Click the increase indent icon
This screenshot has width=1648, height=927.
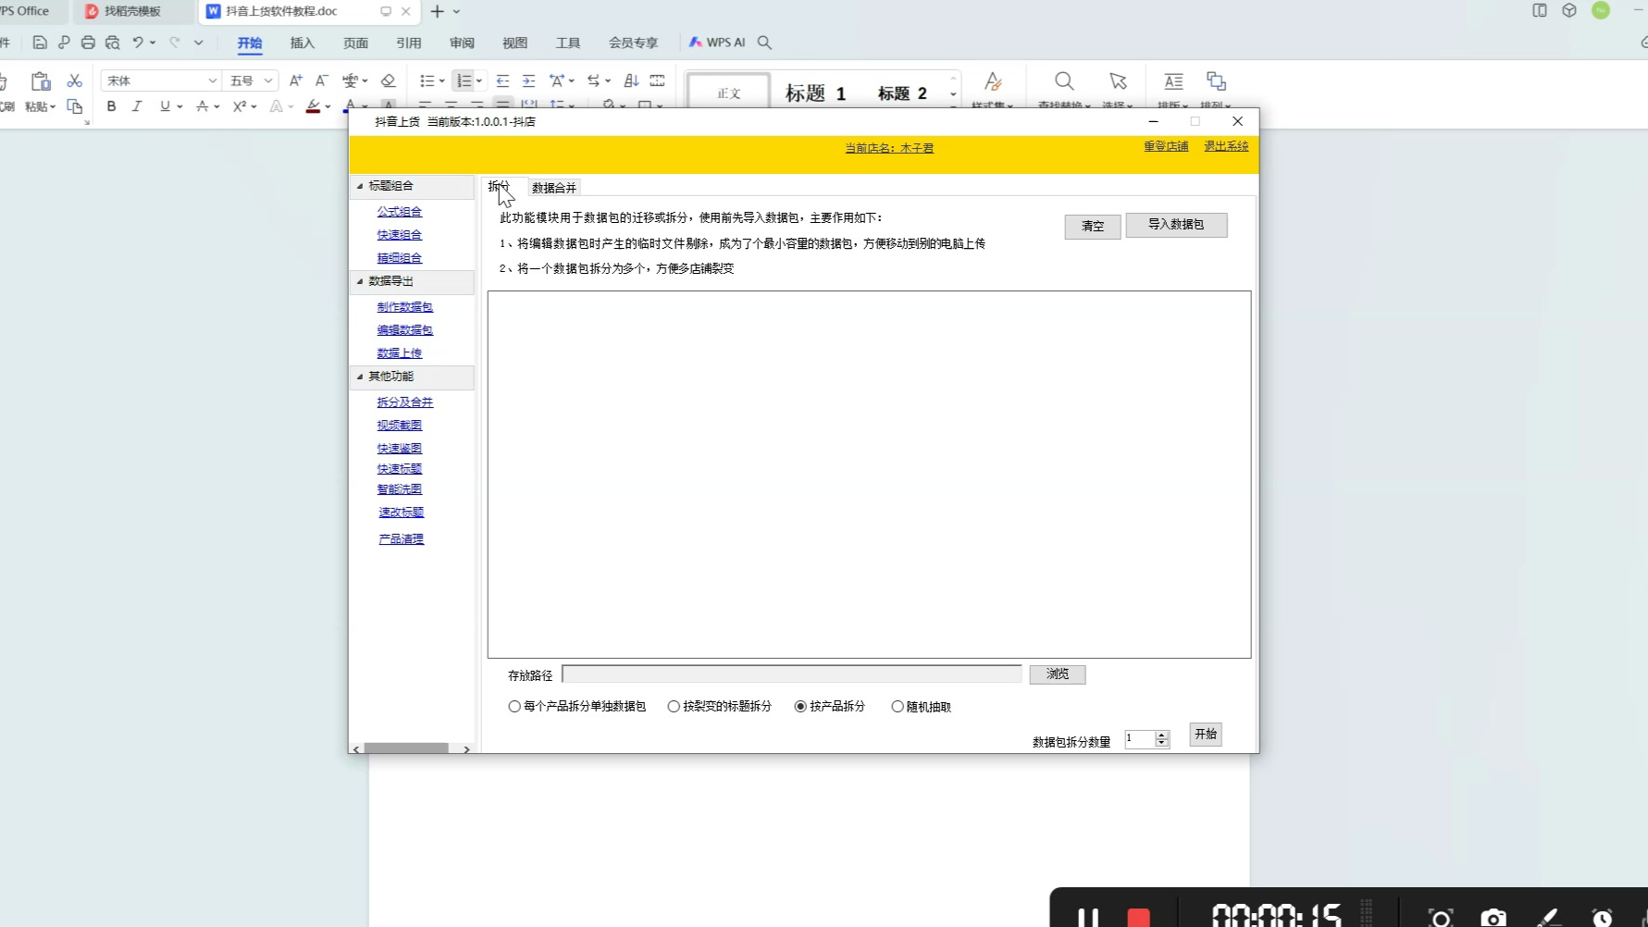click(x=528, y=81)
